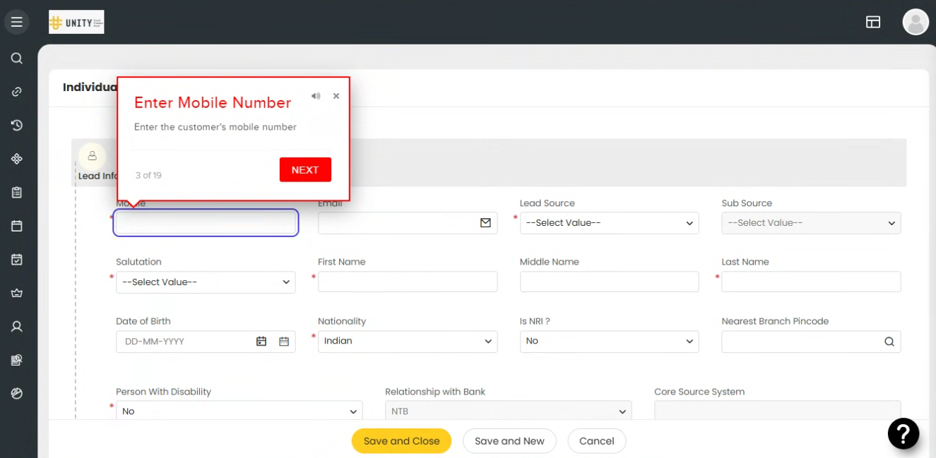The image size is (936, 458).
Task: Expand the Nationality dropdown showing Indian
Action: [x=408, y=342]
